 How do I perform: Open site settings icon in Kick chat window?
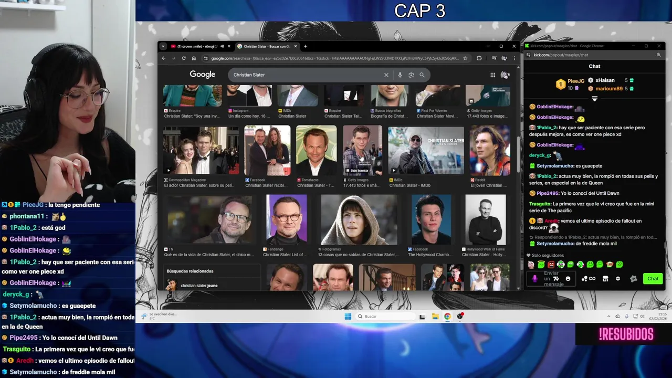[529, 55]
